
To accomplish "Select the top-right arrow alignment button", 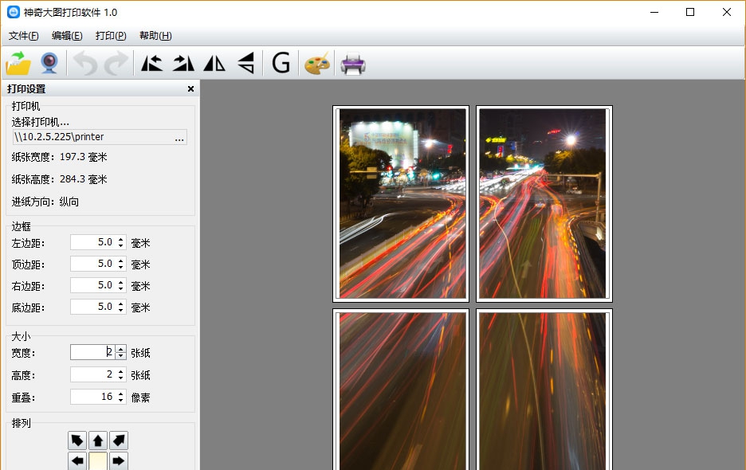I will click(119, 440).
